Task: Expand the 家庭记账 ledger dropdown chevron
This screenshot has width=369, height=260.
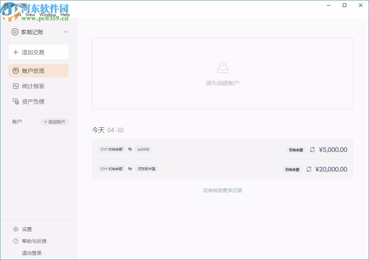Action: [65, 32]
